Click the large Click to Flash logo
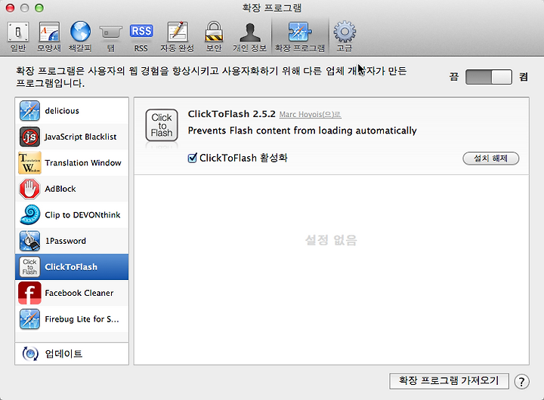This screenshot has height=400, width=544. (162, 125)
